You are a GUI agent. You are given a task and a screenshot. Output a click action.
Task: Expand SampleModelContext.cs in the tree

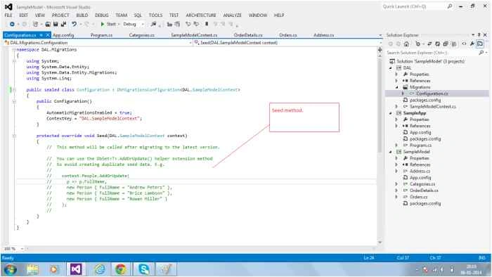tap(396, 107)
